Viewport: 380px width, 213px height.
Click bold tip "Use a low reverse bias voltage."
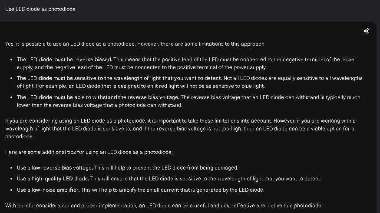point(55,168)
